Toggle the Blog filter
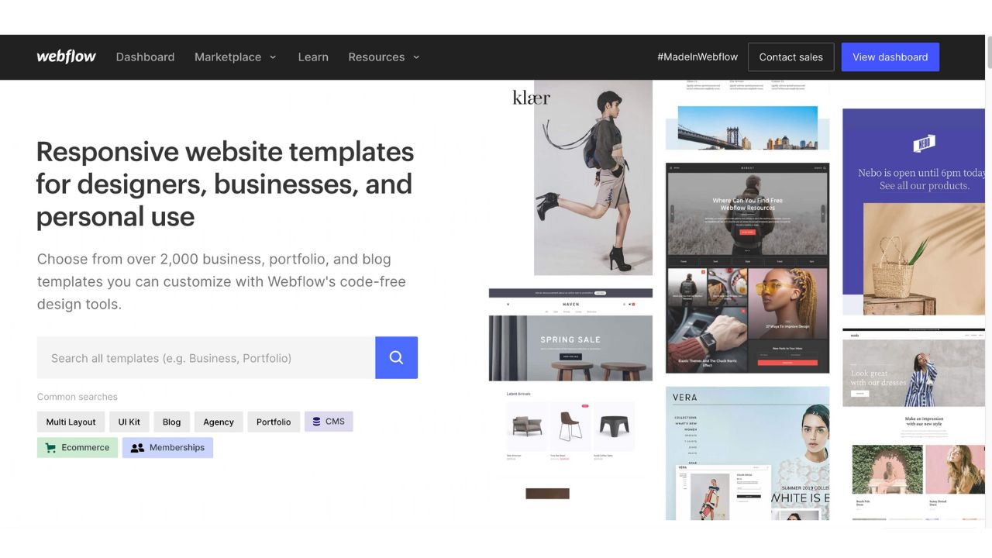 pyautogui.click(x=171, y=422)
